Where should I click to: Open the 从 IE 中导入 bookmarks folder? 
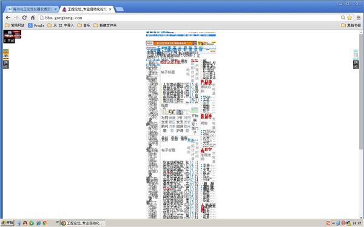[61, 25]
